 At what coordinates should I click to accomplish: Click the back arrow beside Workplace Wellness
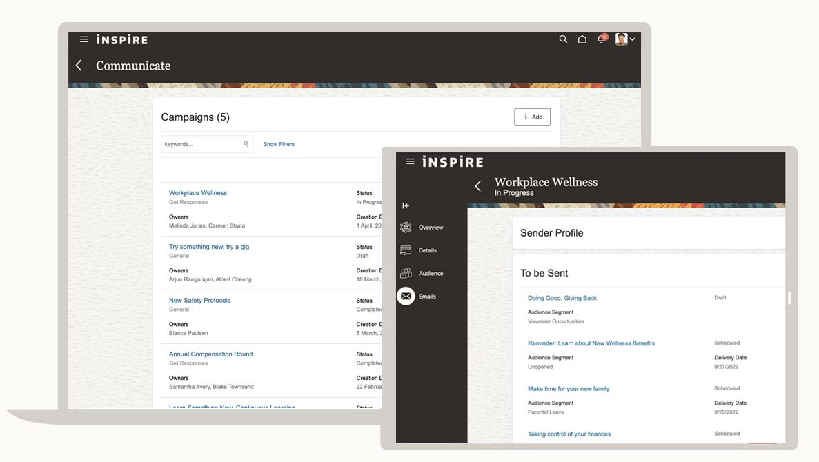coord(477,186)
